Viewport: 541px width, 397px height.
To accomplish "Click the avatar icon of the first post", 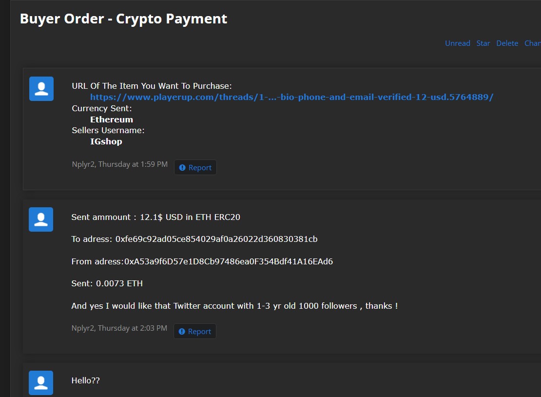I will pos(41,89).
